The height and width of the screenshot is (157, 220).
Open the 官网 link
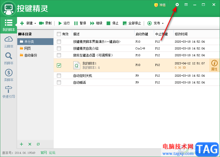click(x=44, y=153)
